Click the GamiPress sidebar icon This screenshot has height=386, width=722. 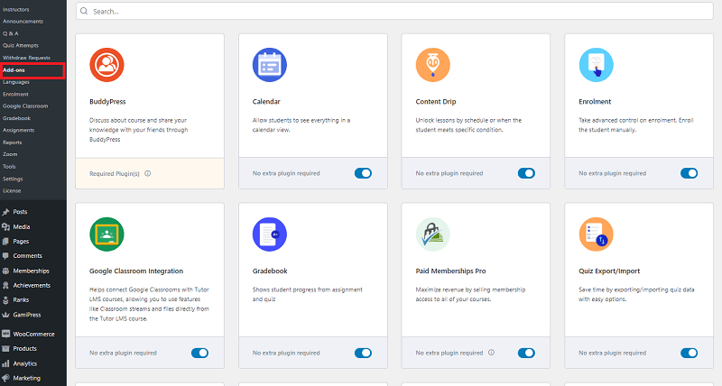coord(5,315)
